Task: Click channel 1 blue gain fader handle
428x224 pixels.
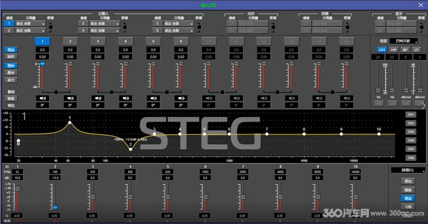Action: point(43,64)
